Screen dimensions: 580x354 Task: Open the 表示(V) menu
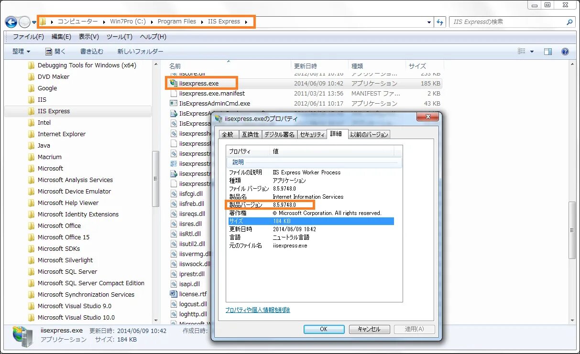88,37
